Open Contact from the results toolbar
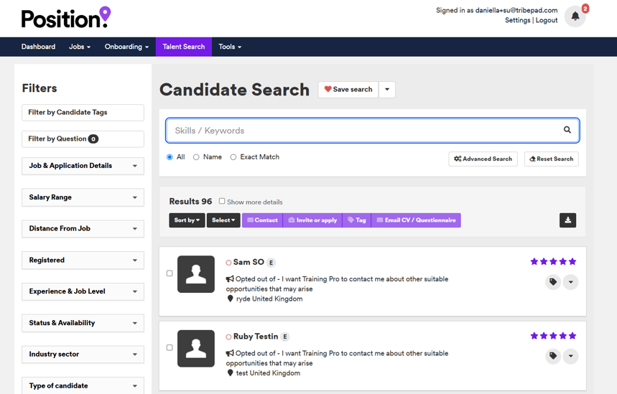This screenshot has width=617, height=394. (262, 220)
